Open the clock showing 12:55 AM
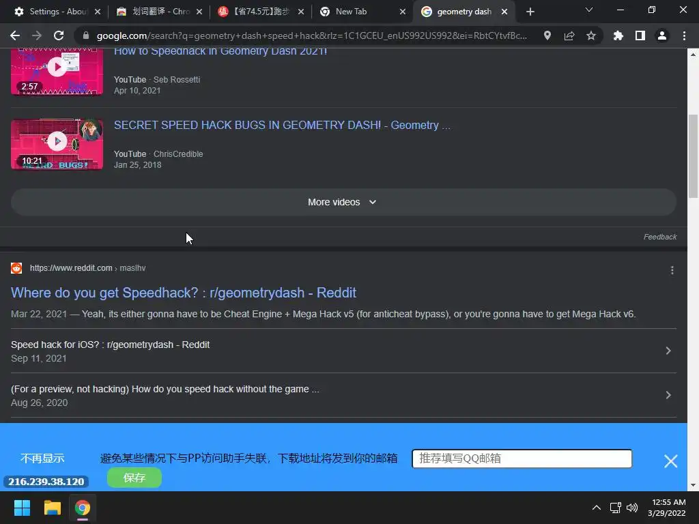This screenshot has height=524, width=699. pyautogui.click(x=668, y=508)
